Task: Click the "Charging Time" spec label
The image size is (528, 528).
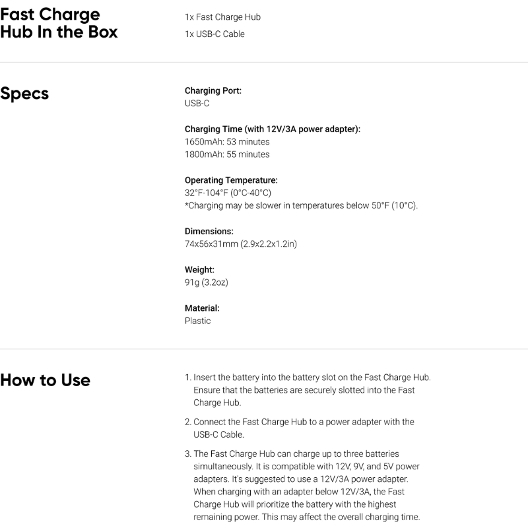Action: click(273, 129)
